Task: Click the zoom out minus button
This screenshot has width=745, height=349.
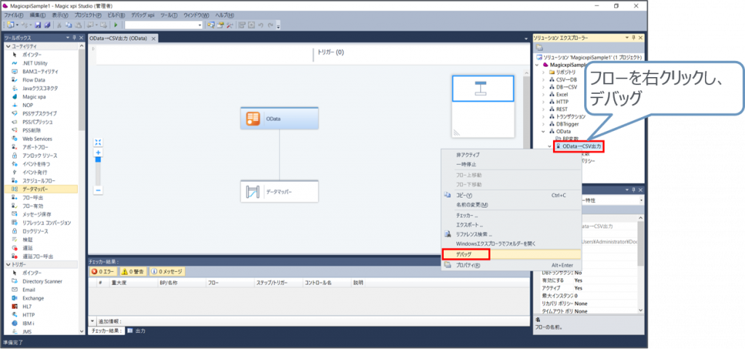Action: 98,190
